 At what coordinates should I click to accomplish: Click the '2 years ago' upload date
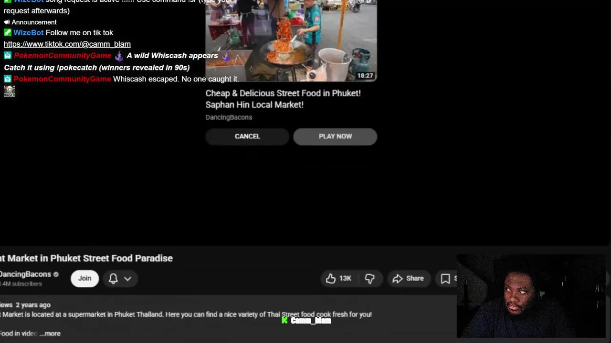[33, 305]
